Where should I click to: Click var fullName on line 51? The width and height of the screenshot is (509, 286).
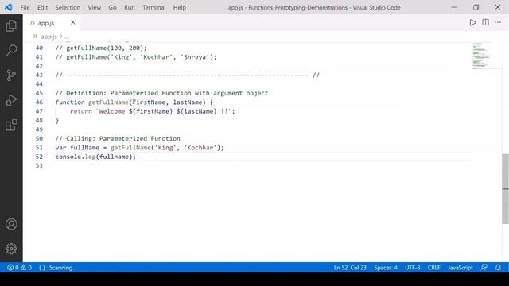coord(77,148)
